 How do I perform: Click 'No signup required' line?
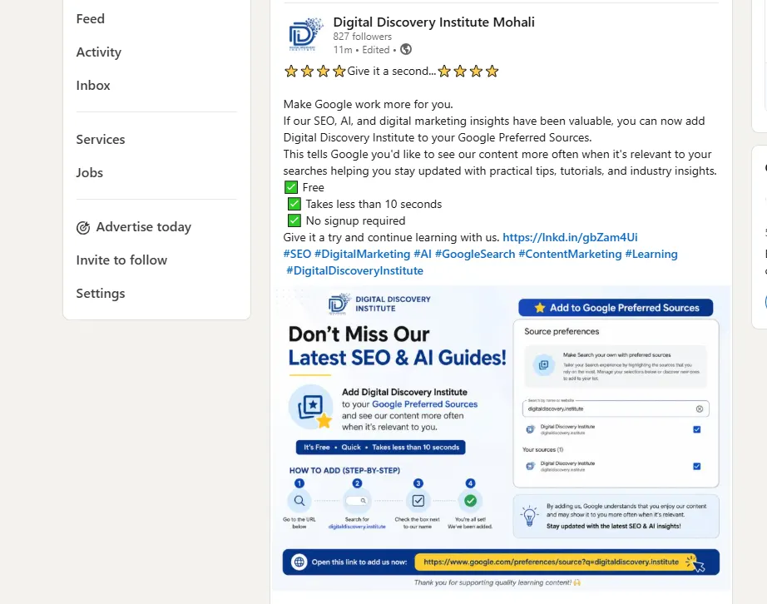[355, 220]
